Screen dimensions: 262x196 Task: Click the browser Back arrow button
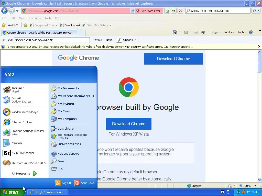(5, 11)
